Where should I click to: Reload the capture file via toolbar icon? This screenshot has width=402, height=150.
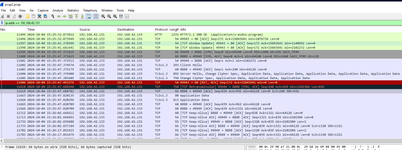click(x=45, y=16)
